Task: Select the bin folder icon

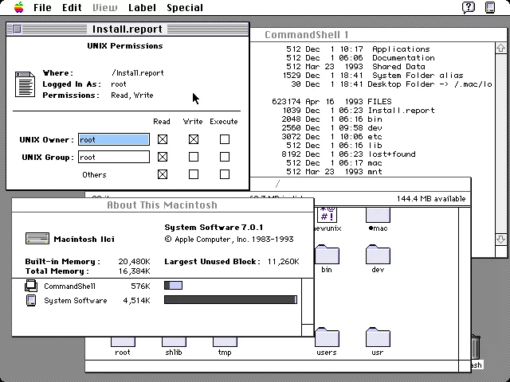Action: [x=327, y=255]
